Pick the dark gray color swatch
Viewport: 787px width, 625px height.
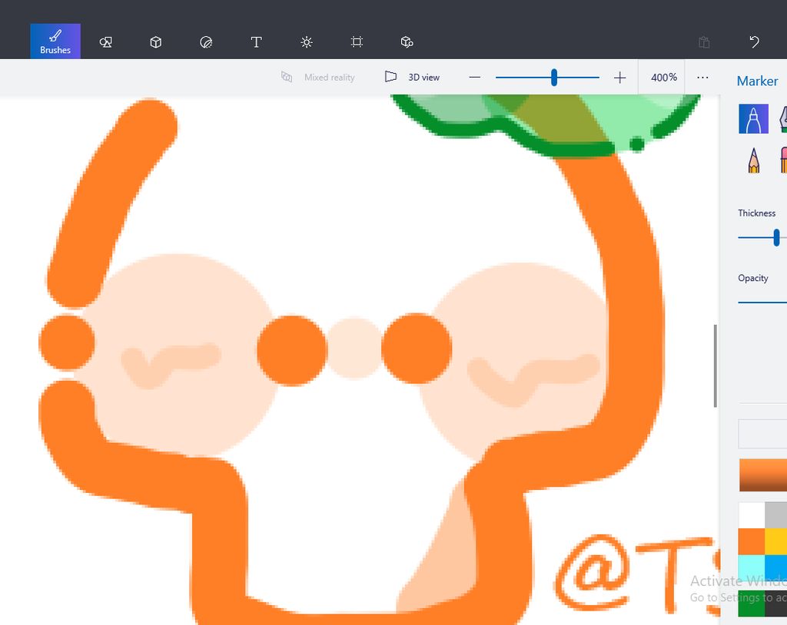pos(776,604)
